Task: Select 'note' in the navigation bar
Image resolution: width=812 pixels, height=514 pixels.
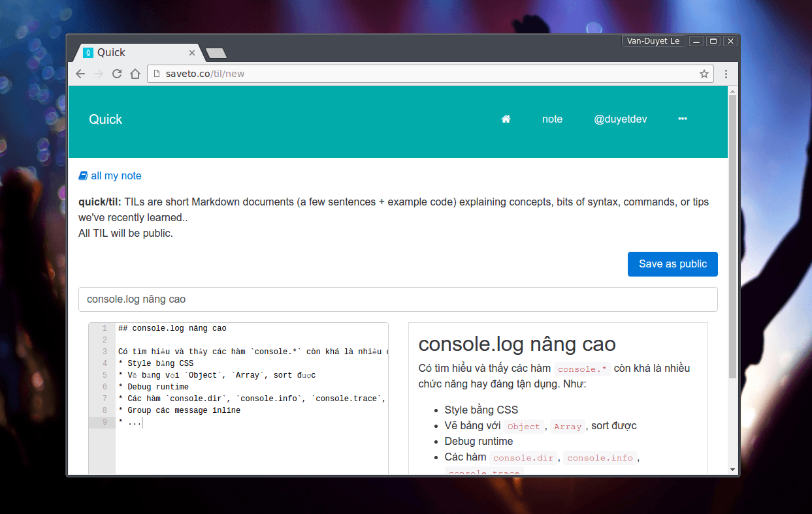Action: (552, 119)
